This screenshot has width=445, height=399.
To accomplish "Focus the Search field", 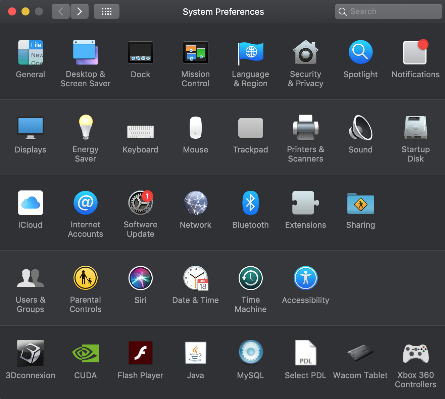I will tap(389, 11).
